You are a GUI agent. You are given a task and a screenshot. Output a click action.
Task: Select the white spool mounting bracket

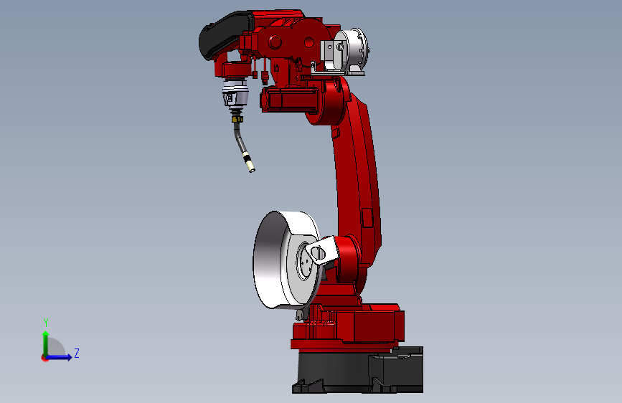[x=321, y=251]
